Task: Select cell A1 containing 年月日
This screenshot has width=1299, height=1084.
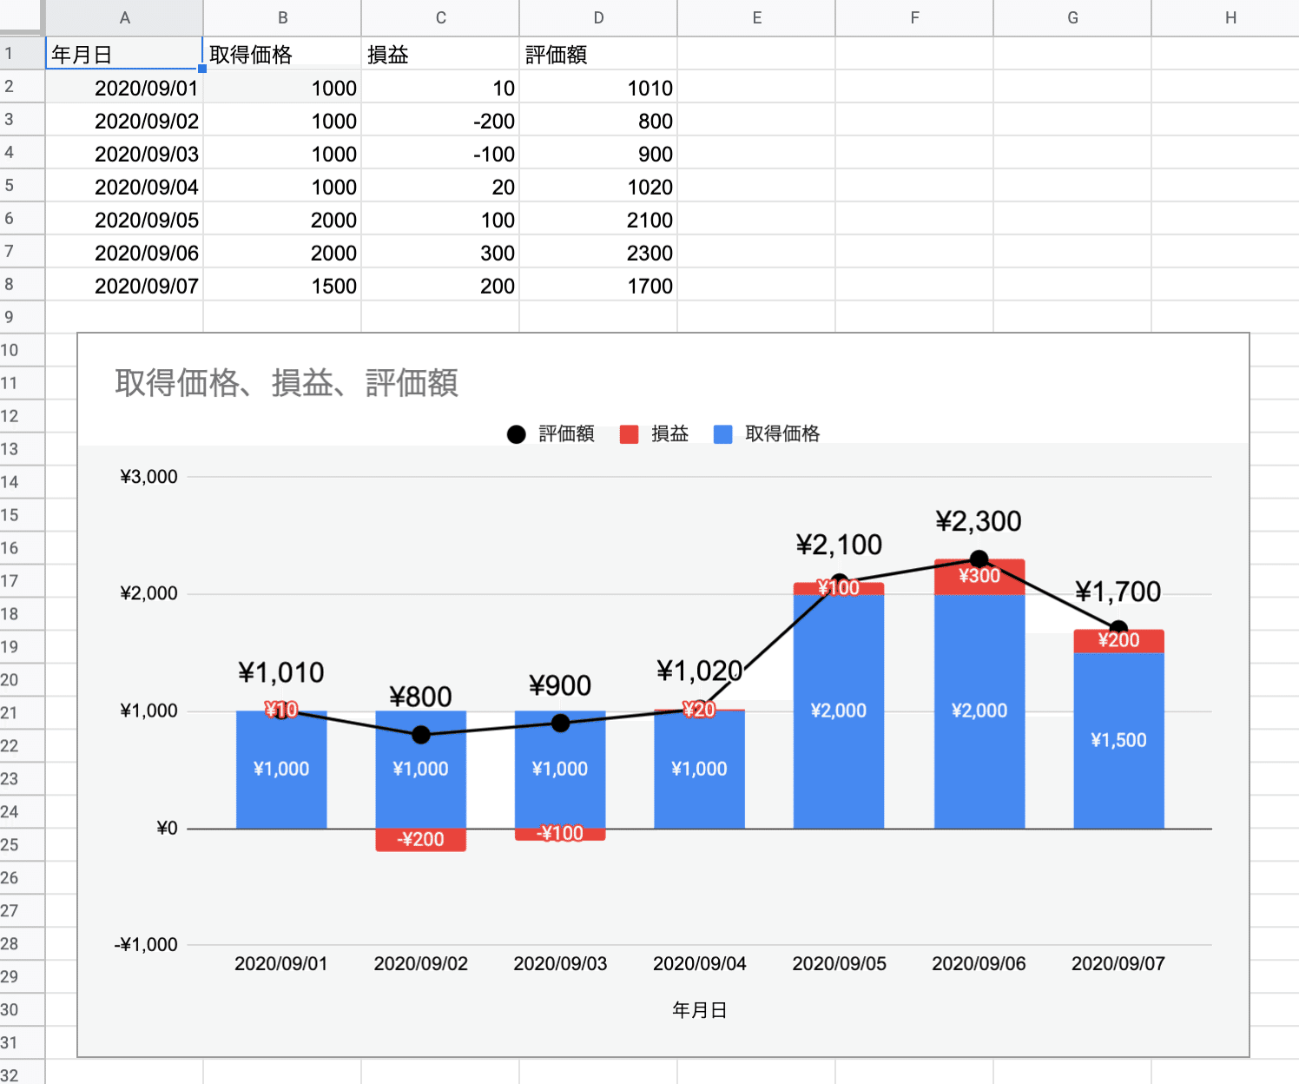Action: [x=124, y=54]
